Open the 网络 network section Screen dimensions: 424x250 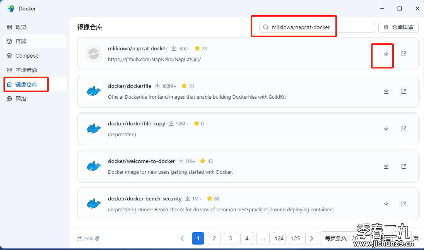click(34, 99)
